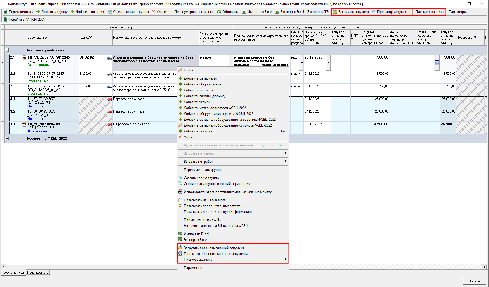Click the Параметры toolbar button

(x=457, y=12)
